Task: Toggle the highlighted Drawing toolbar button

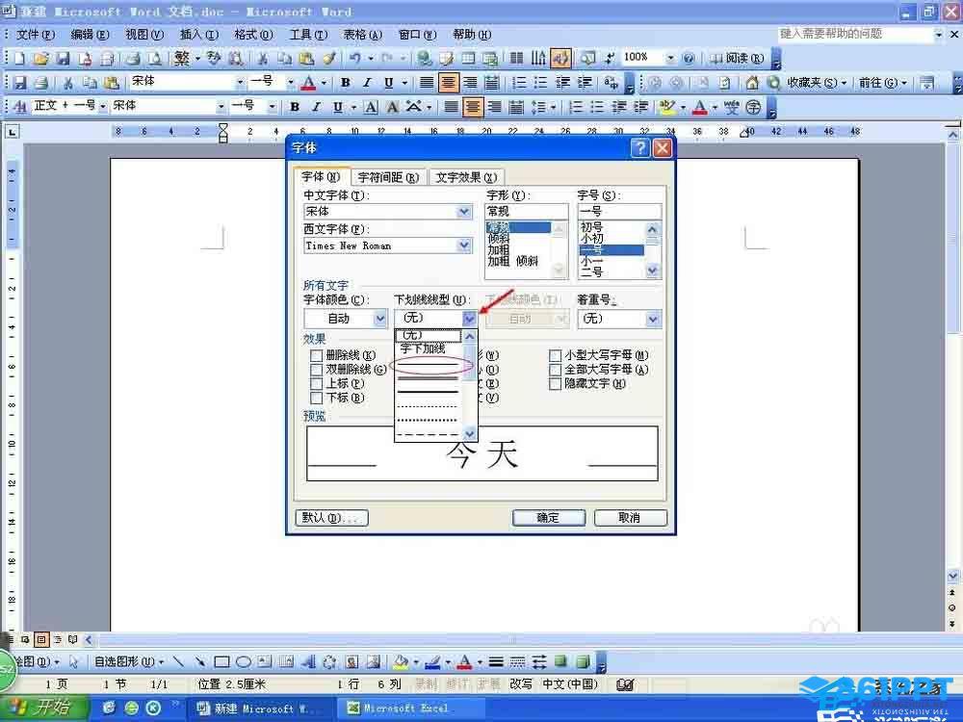Action: [560, 59]
